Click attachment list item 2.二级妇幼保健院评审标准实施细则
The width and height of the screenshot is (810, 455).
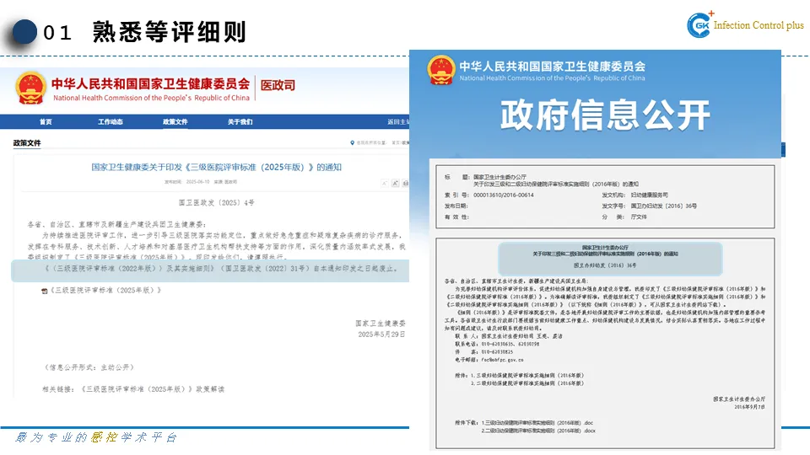click(526, 383)
